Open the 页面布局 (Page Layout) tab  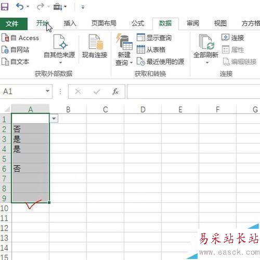(104, 23)
